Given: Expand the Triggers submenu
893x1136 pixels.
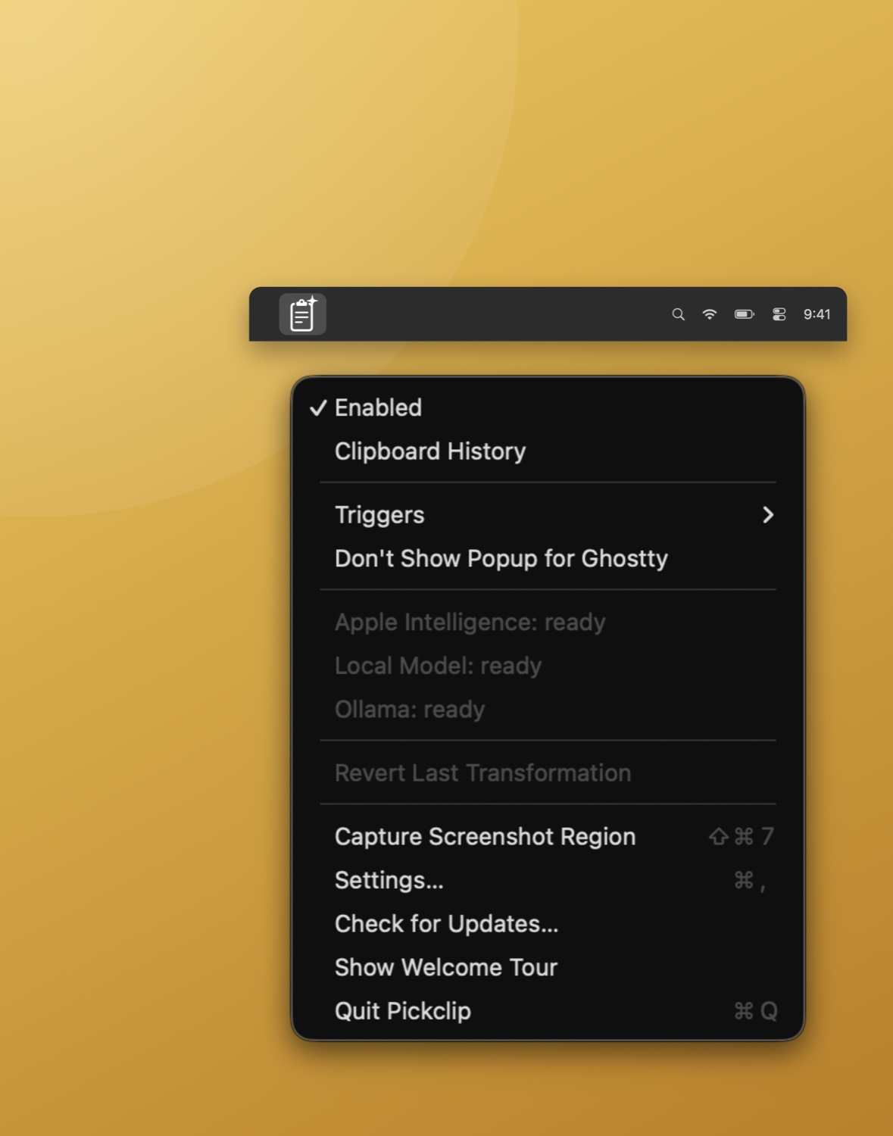Looking at the screenshot, I should (x=548, y=515).
